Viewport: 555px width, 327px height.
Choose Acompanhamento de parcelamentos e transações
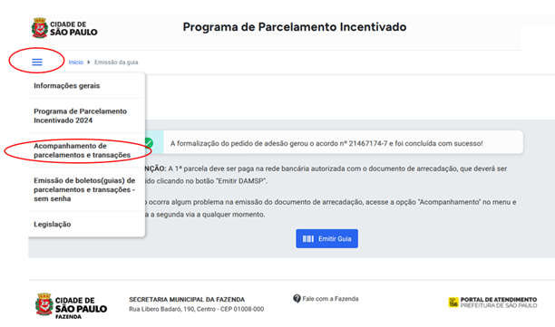click(x=87, y=150)
